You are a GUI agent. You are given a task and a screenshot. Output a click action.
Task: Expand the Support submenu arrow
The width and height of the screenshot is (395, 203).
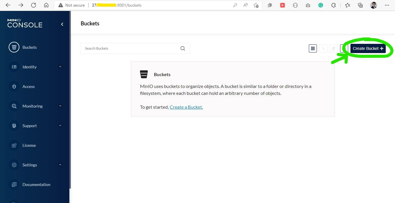[60, 126]
